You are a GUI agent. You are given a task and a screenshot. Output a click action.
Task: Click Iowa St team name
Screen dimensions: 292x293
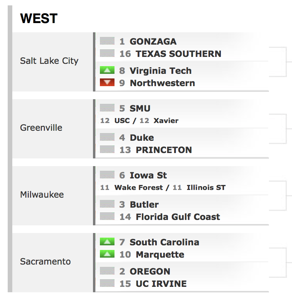click(x=148, y=175)
